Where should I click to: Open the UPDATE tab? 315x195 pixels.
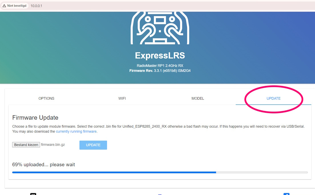point(274,98)
